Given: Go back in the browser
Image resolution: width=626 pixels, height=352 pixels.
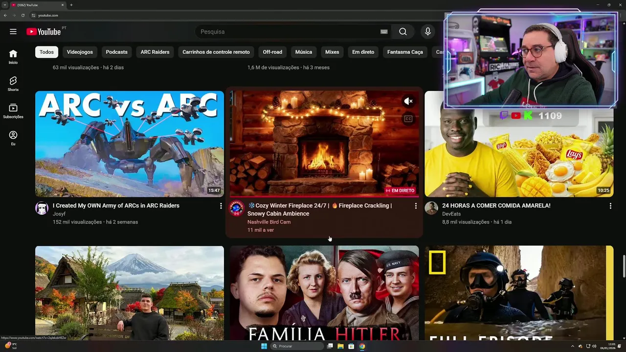Looking at the screenshot, I should (5, 15).
